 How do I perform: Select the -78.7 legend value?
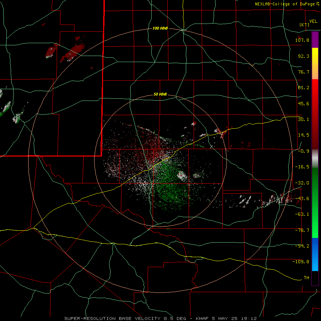302,230
